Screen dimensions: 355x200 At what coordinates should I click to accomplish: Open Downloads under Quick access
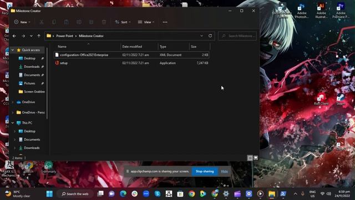(x=32, y=67)
